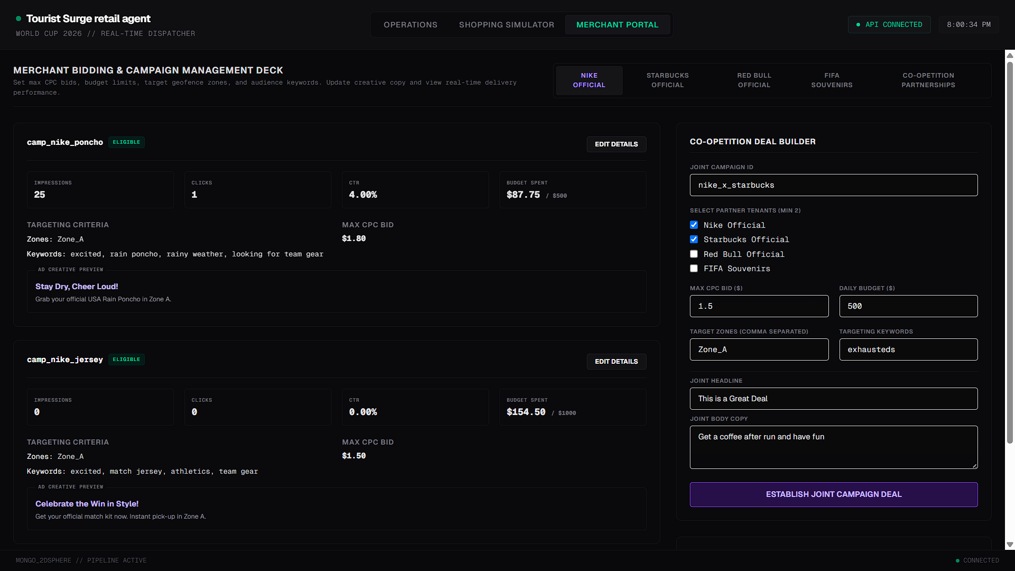
Task: Click the Daily Budget input field
Action: click(908, 306)
